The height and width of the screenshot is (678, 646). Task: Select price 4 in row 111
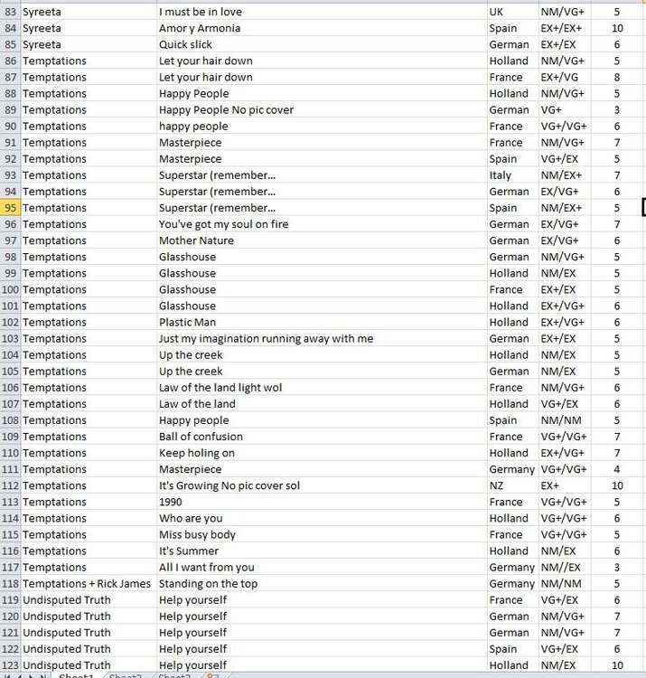(x=617, y=469)
